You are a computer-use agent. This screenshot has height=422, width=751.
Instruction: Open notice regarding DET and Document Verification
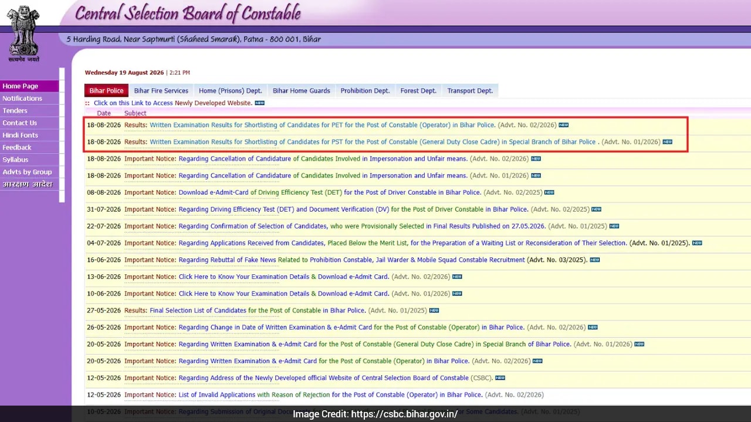pyautogui.click(x=353, y=209)
